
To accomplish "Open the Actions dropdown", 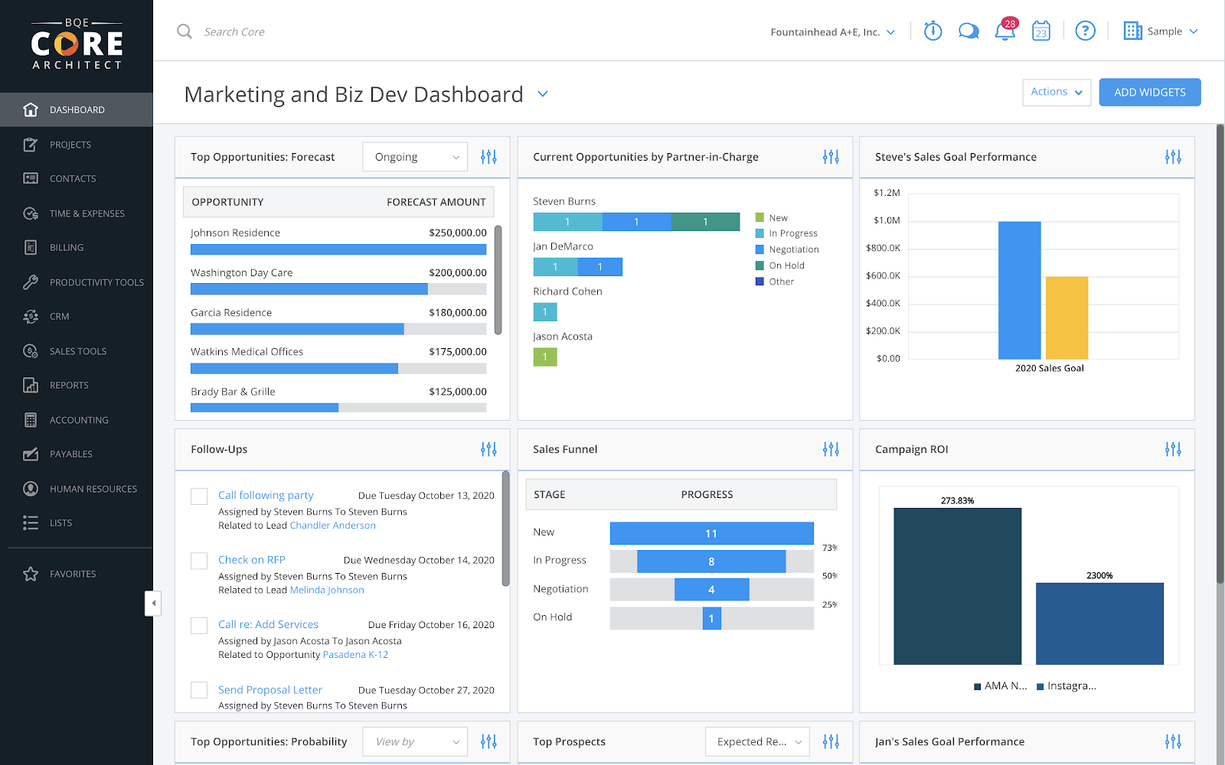I will [1057, 92].
